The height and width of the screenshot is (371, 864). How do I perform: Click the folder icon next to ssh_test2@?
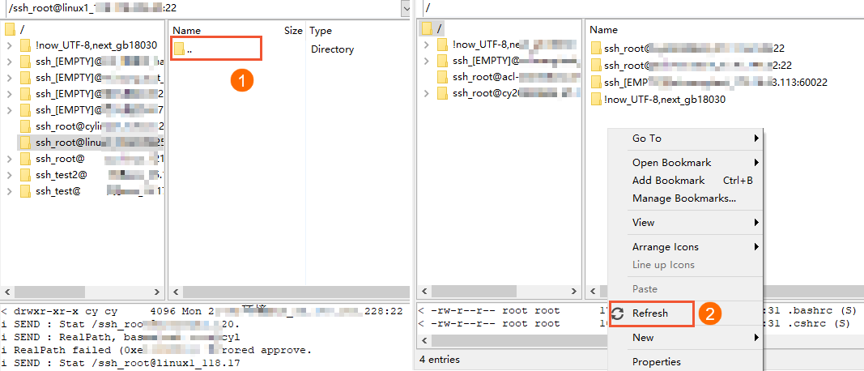pos(25,175)
